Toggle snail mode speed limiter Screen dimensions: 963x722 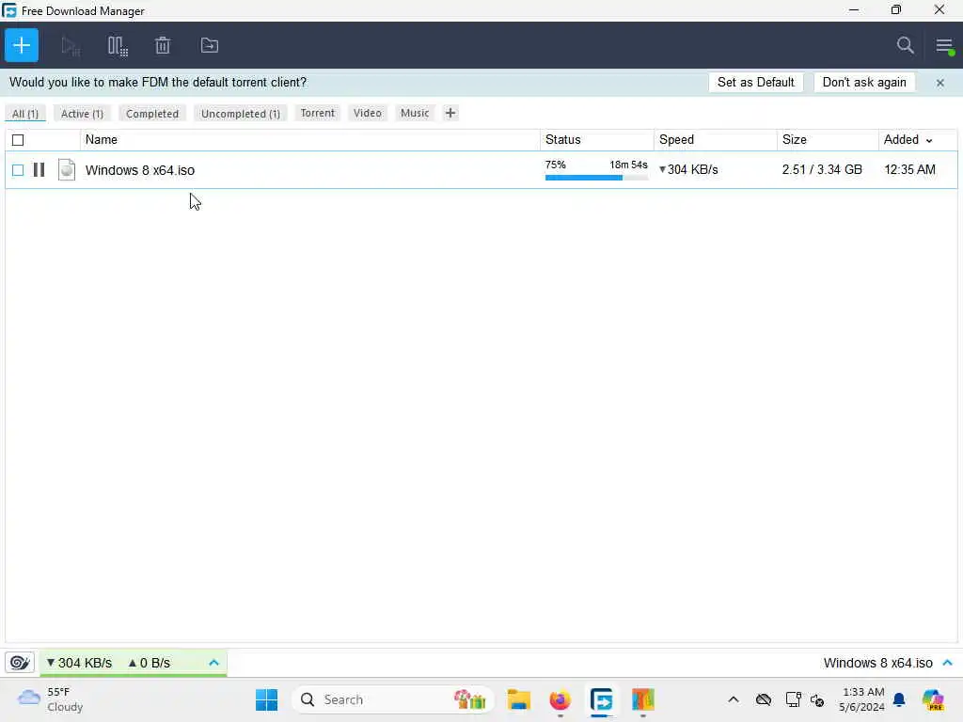(20, 663)
